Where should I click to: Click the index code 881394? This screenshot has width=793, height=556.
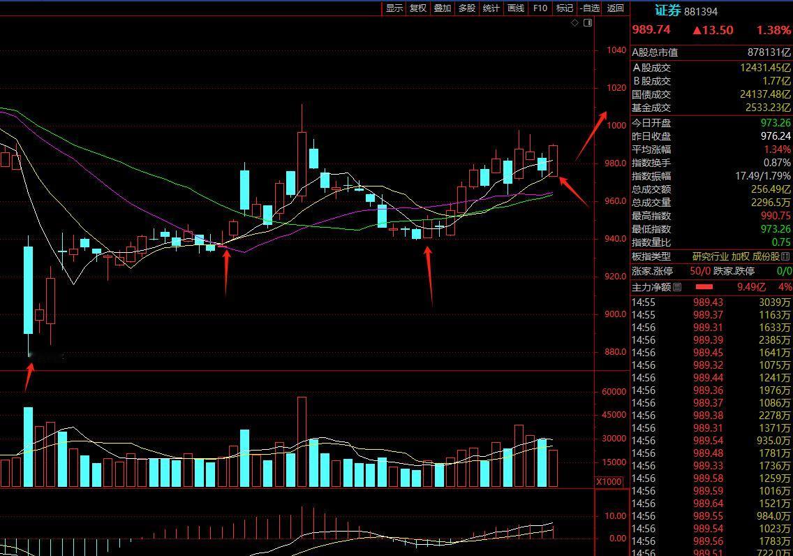coord(701,11)
